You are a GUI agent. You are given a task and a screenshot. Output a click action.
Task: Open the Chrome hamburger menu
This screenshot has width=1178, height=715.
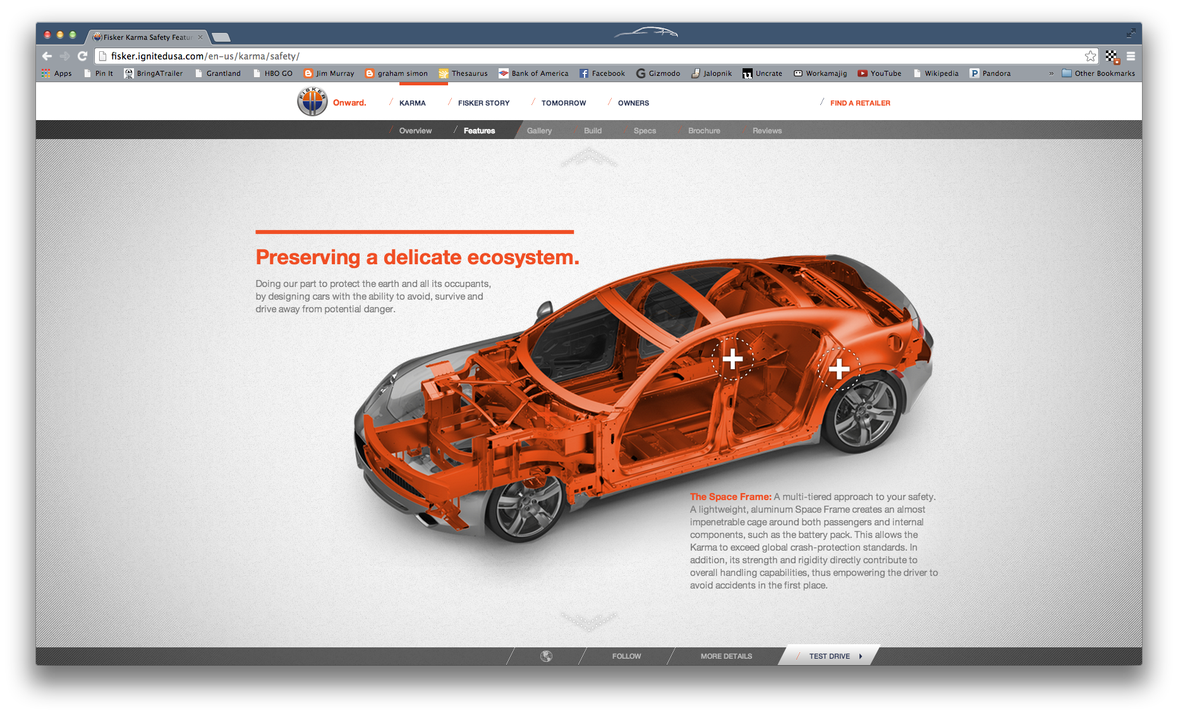1131,56
